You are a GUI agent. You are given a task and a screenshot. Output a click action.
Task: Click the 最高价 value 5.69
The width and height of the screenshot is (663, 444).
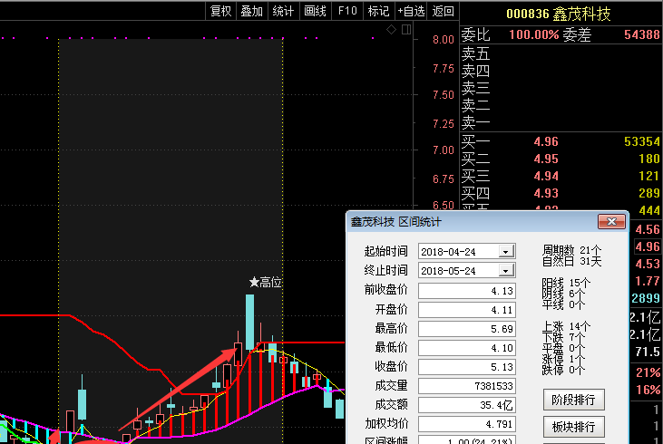coord(467,329)
